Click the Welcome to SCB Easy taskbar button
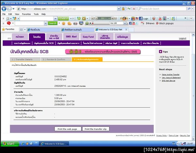 click(x=54, y=144)
